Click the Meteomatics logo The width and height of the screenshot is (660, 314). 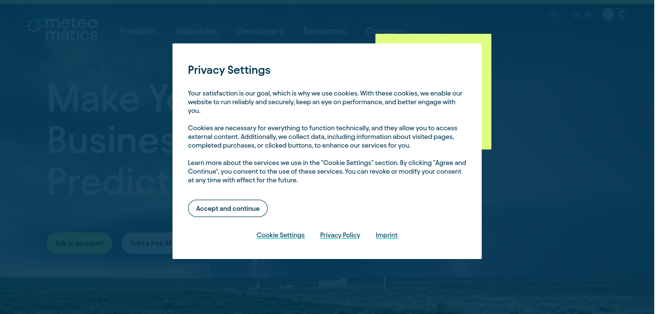click(63, 29)
